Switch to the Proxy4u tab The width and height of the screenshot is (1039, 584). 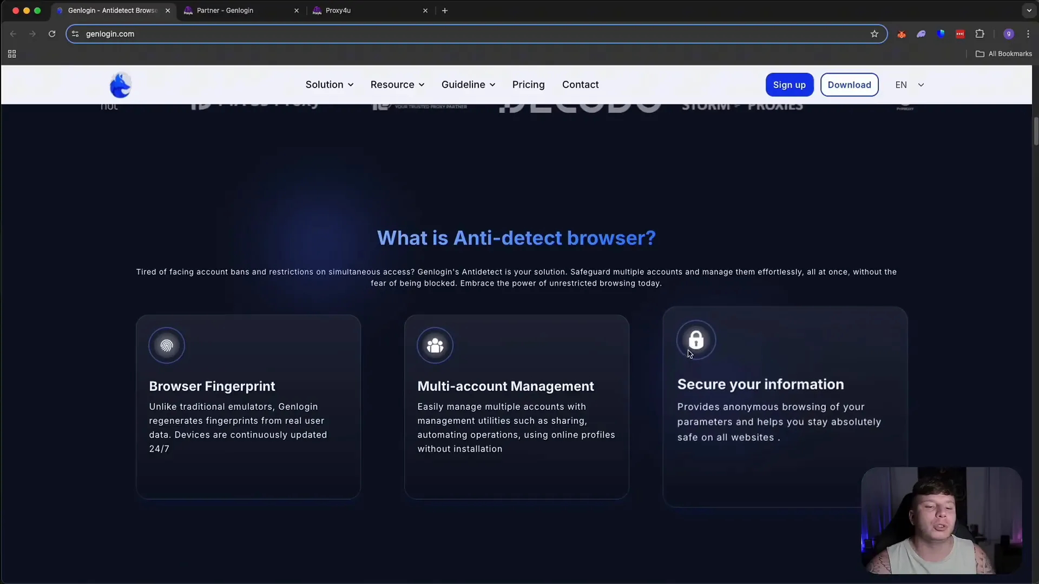pos(371,10)
